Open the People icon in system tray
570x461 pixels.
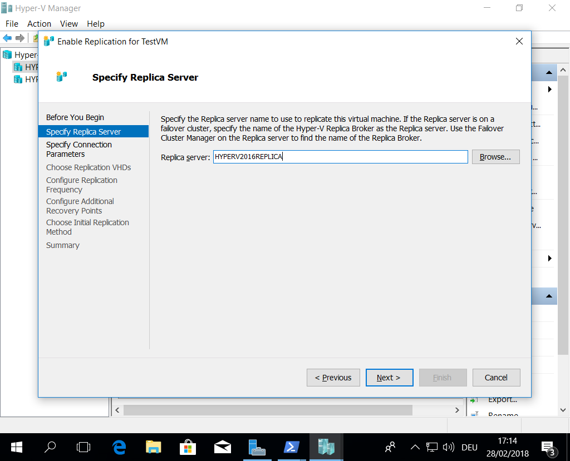pos(390,447)
